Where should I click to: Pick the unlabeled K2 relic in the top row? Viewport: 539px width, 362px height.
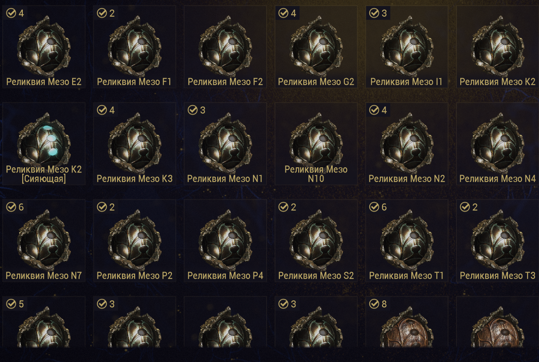pos(497,46)
